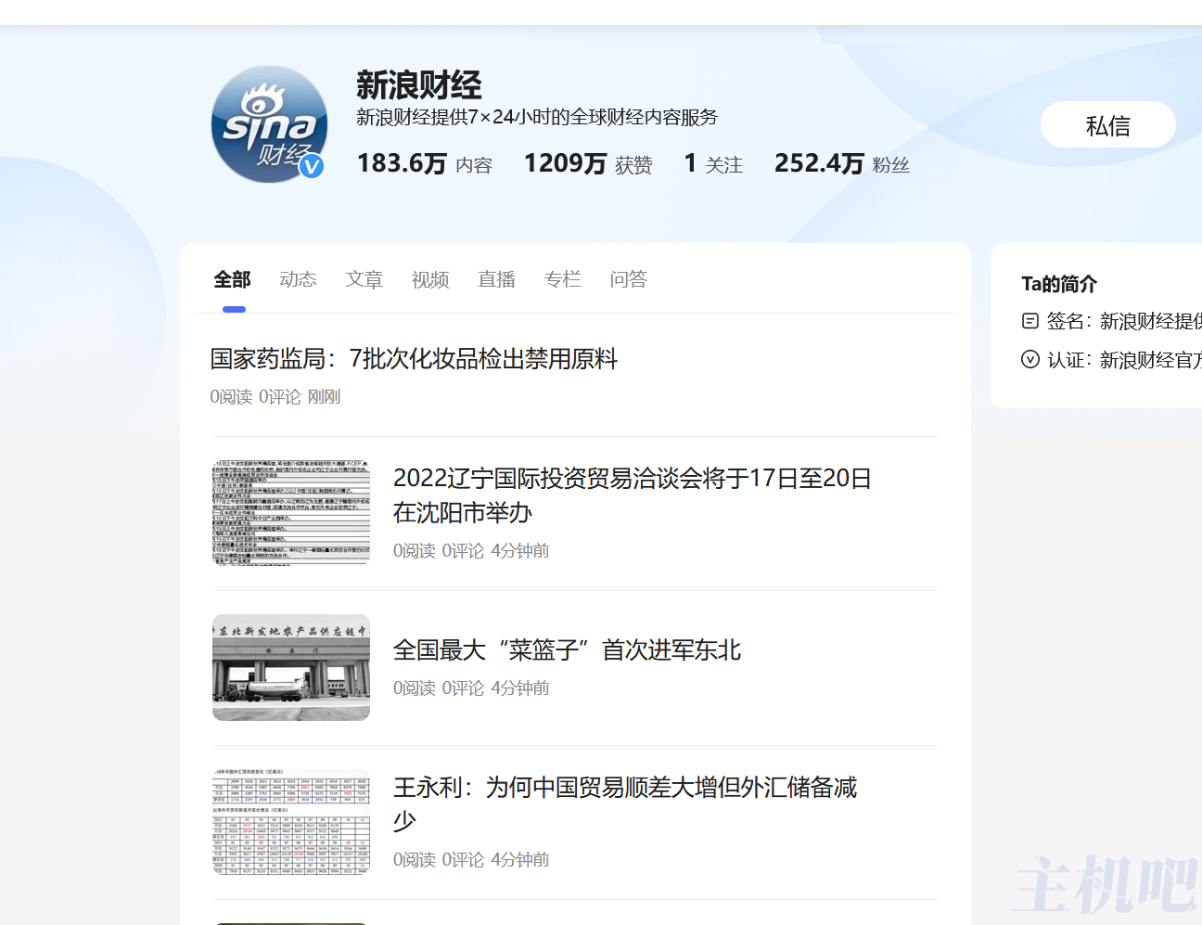The image size is (1202, 925).
Task: Click the 认证：新浪财经官方 text line
Action: click(x=1124, y=360)
